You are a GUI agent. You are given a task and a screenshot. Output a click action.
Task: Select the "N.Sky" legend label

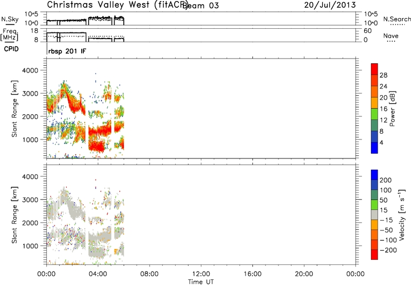tap(10, 19)
